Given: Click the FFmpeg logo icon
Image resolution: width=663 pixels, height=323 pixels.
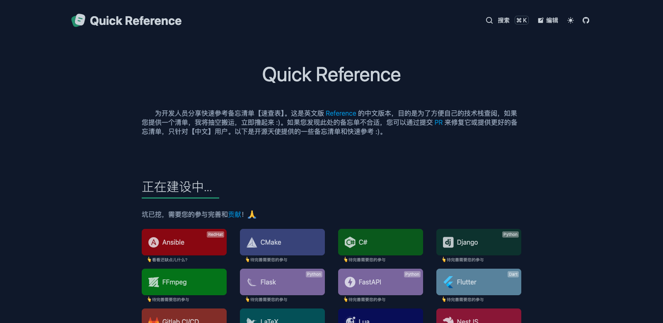Looking at the screenshot, I should (x=154, y=282).
